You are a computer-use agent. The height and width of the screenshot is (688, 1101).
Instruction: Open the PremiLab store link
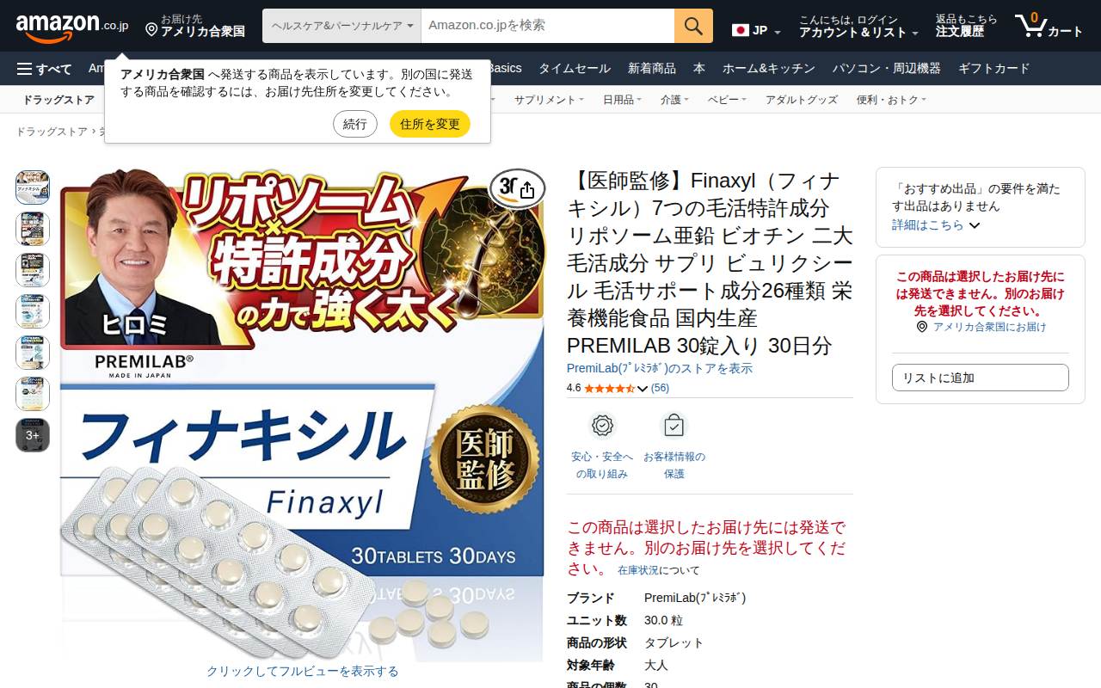(660, 368)
